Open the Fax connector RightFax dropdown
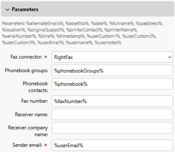 [109, 57]
